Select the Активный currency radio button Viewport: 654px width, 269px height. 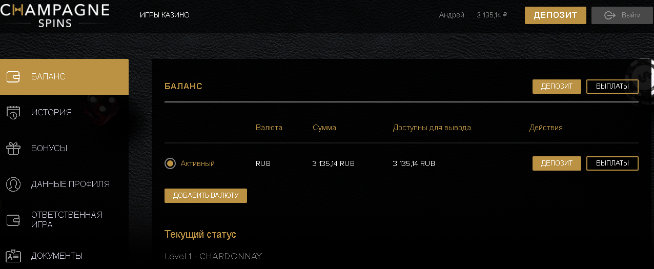170,163
